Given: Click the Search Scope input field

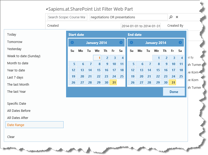Looking at the screenshot, I should (67, 17).
